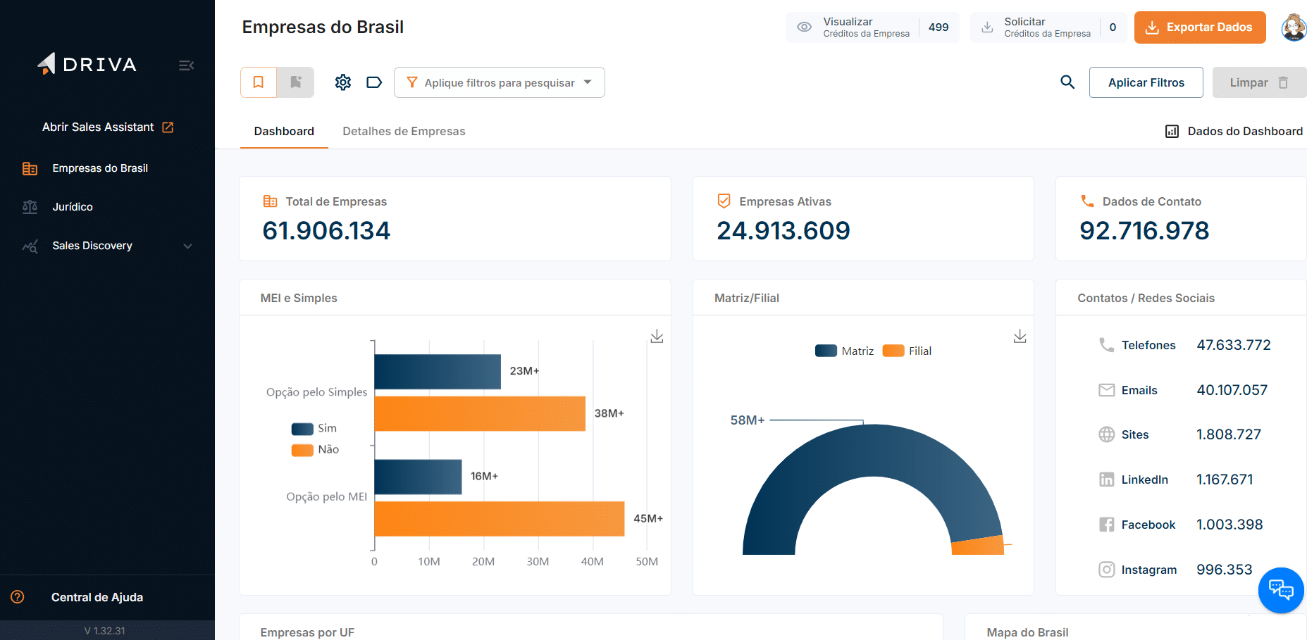Viewport: 1307px width, 640px height.
Task: Switch to the Dashboard tab
Action: [x=284, y=132]
